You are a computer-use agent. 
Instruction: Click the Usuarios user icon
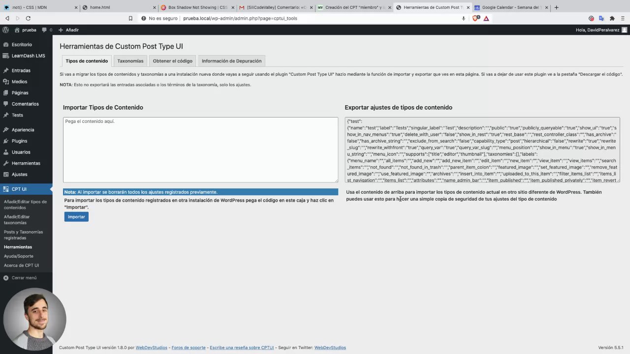click(6, 152)
